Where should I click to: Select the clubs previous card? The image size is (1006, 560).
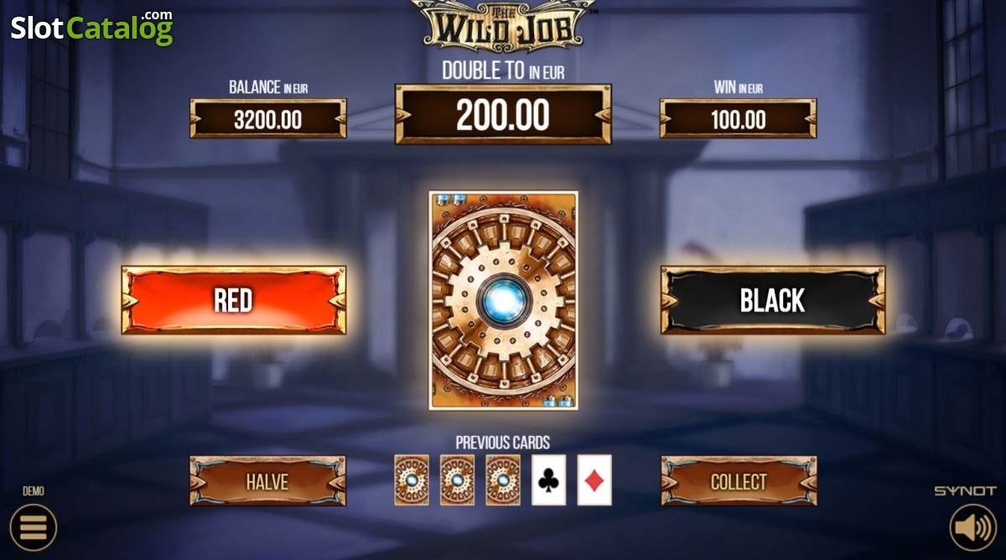tap(549, 480)
